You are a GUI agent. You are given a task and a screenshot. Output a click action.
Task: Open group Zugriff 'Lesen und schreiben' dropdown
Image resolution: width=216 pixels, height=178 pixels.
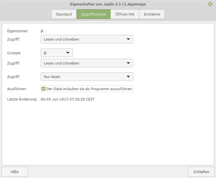(87, 63)
